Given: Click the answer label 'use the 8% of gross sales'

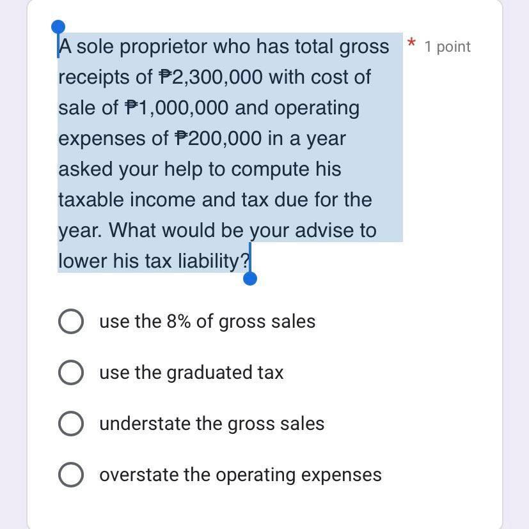Looking at the screenshot, I should click(x=208, y=321).
